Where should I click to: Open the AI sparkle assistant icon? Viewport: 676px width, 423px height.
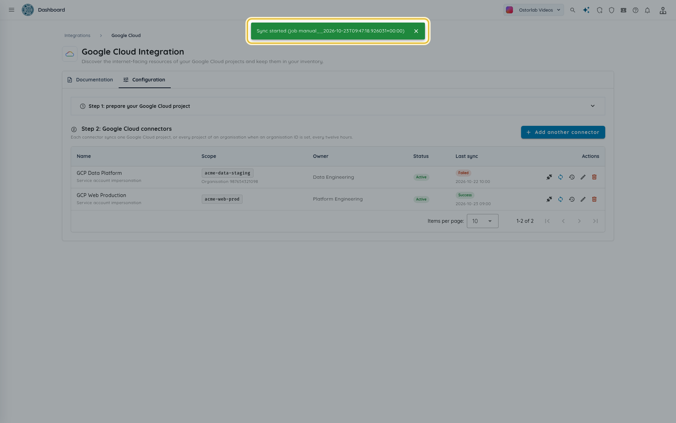[586, 10]
